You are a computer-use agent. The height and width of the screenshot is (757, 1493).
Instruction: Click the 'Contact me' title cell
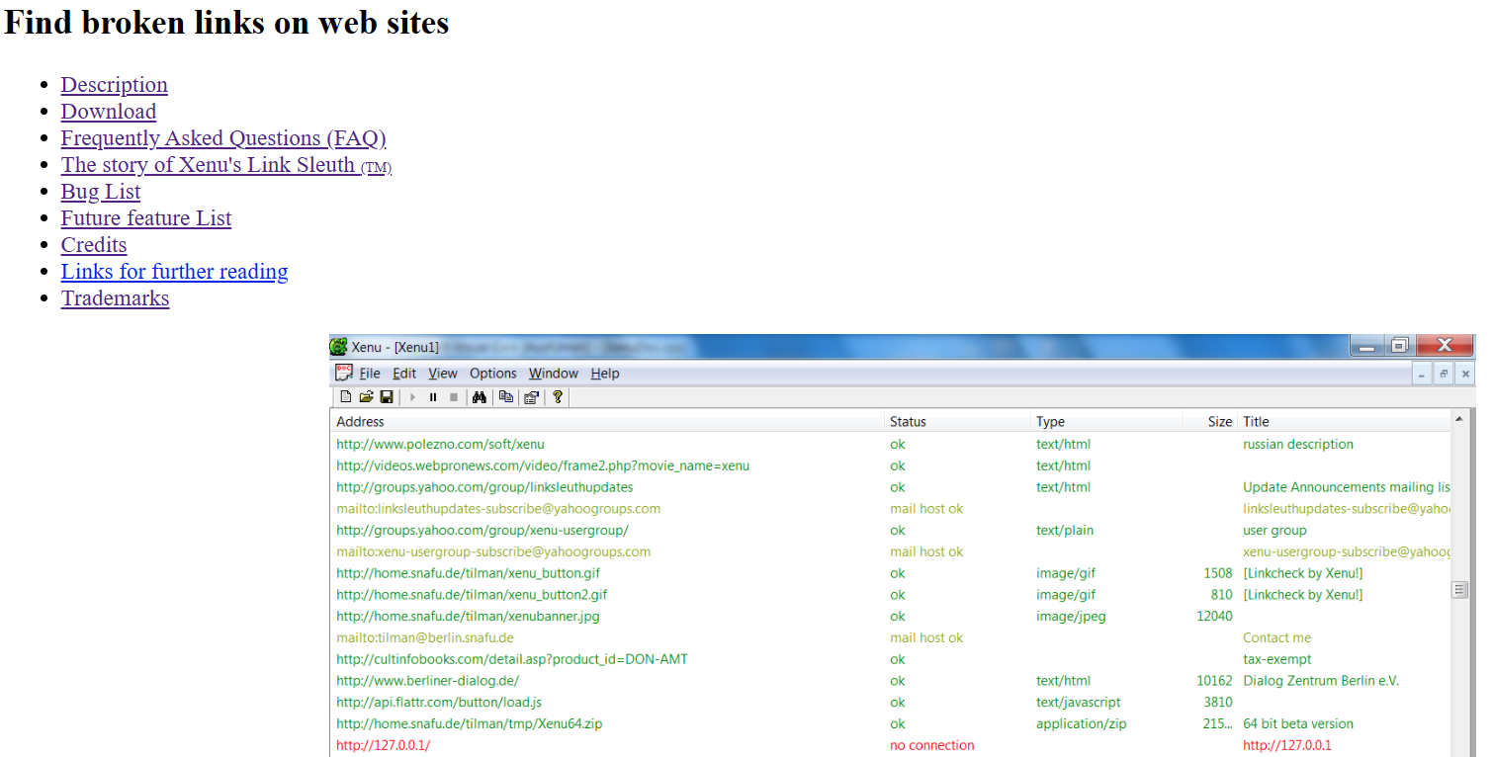[1277, 638]
